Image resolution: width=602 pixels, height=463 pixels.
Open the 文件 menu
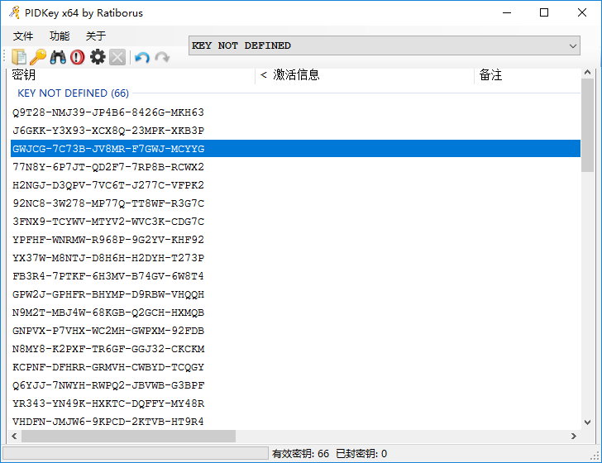point(23,36)
